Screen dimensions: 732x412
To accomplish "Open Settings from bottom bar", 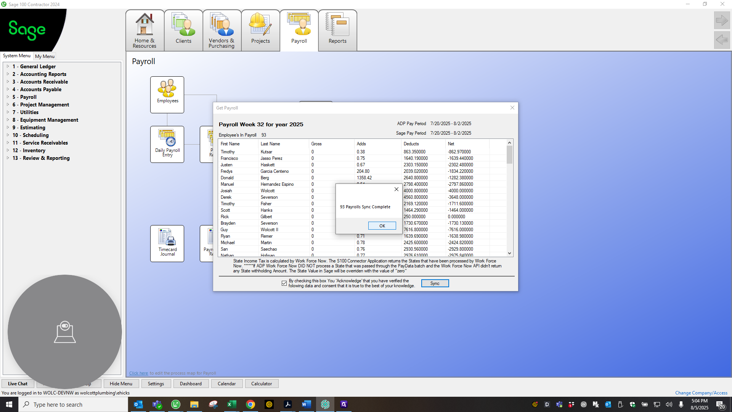I will pyautogui.click(x=156, y=384).
